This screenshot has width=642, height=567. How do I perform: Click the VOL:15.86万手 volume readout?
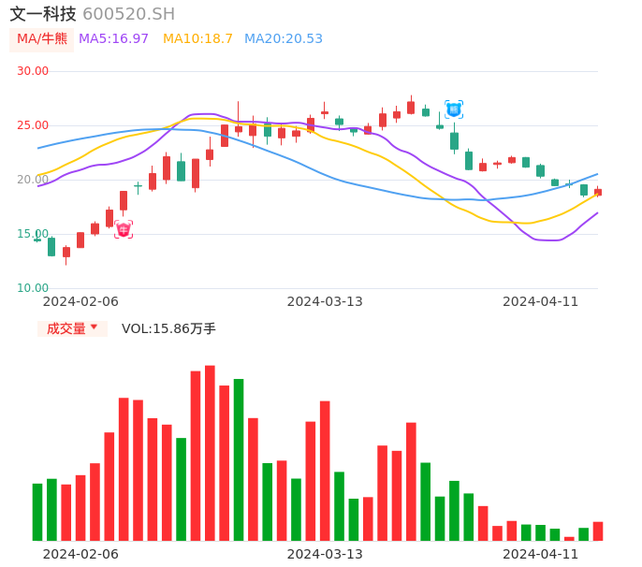point(168,328)
